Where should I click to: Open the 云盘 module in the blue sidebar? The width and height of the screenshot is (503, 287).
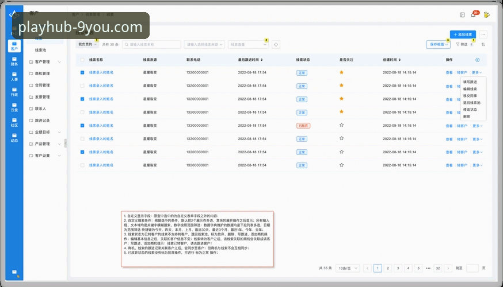(14, 107)
